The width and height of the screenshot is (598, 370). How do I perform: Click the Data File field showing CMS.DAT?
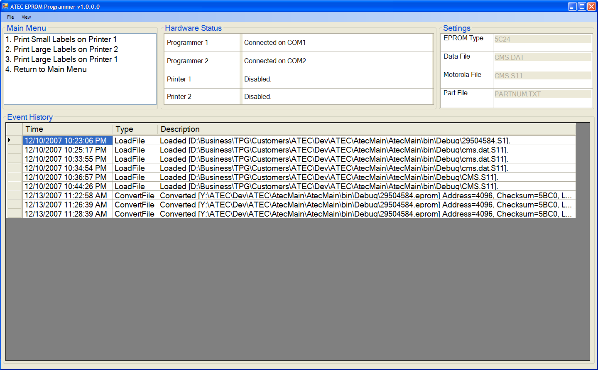coord(542,57)
